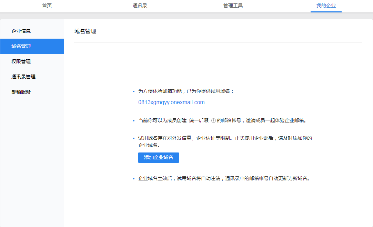Navigate to 通讯录管理 in the sidebar

[23, 77]
